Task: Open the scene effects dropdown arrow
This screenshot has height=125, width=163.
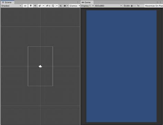Action: [x=43, y=6]
